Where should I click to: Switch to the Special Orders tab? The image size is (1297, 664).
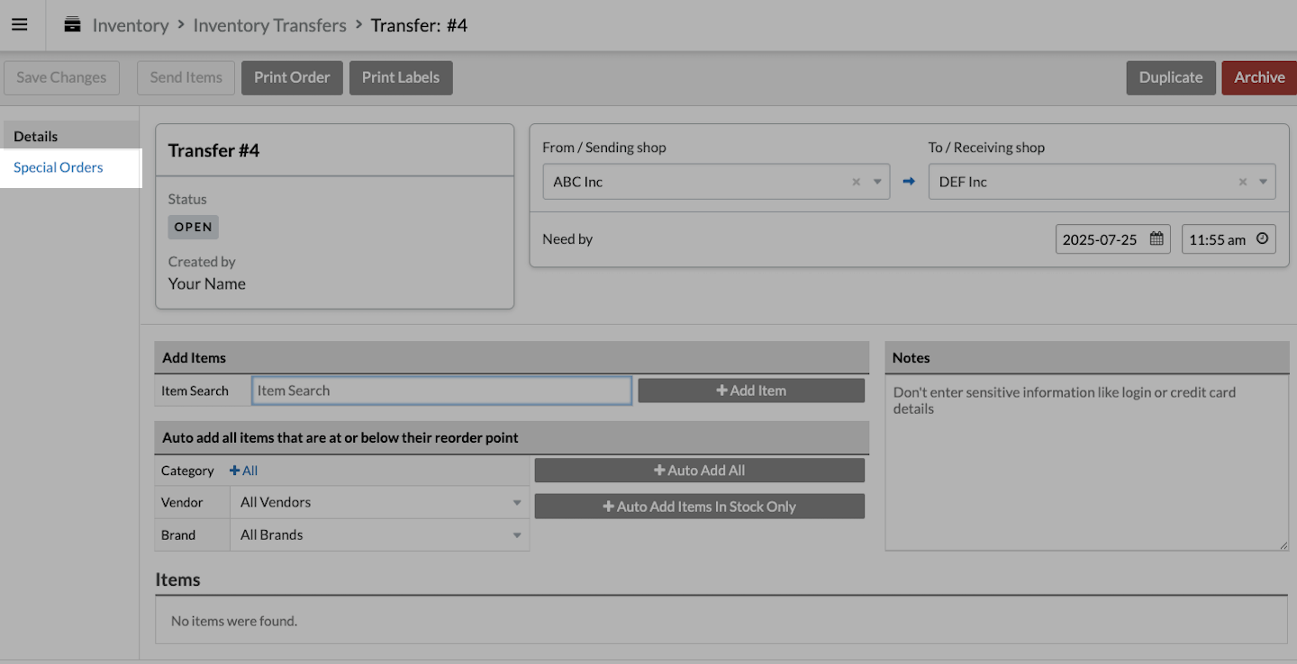coord(59,167)
